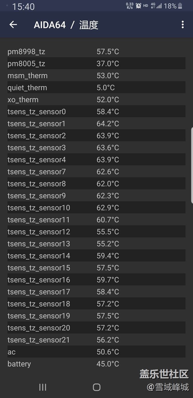Select the pm8998_tz temperature row
Image resolution: width=193 pixels, height=398 pixels.
96,52
